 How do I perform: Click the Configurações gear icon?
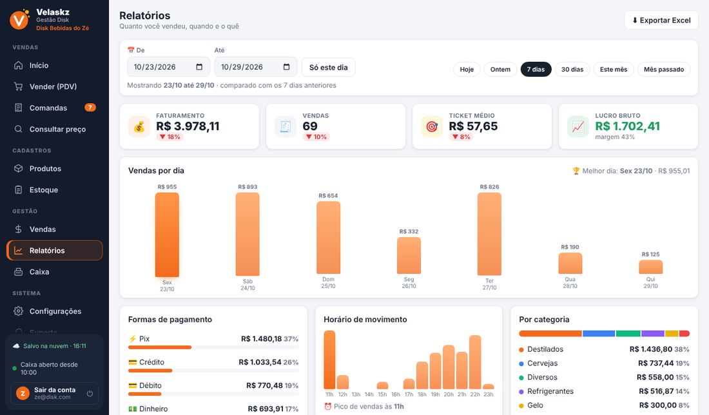pos(19,311)
